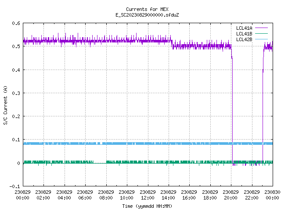Click the file name E_SC20230829000000.sfduZ
Viewport: 281px width, 210px height.
(147, 15)
